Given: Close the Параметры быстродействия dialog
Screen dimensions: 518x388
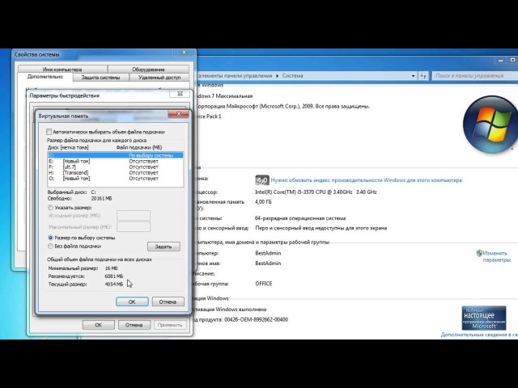Looking at the screenshot, I should click(180, 94).
